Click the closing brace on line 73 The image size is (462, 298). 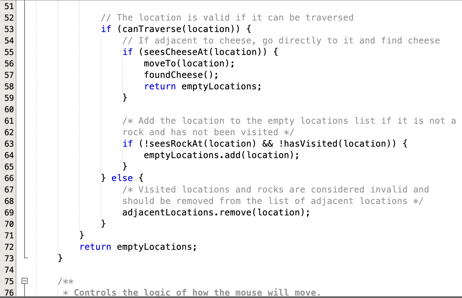(x=59, y=258)
